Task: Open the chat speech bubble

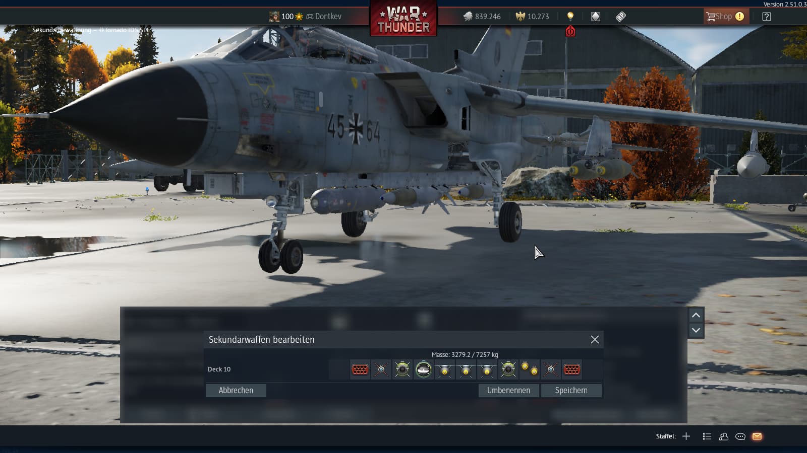Action: click(740, 436)
